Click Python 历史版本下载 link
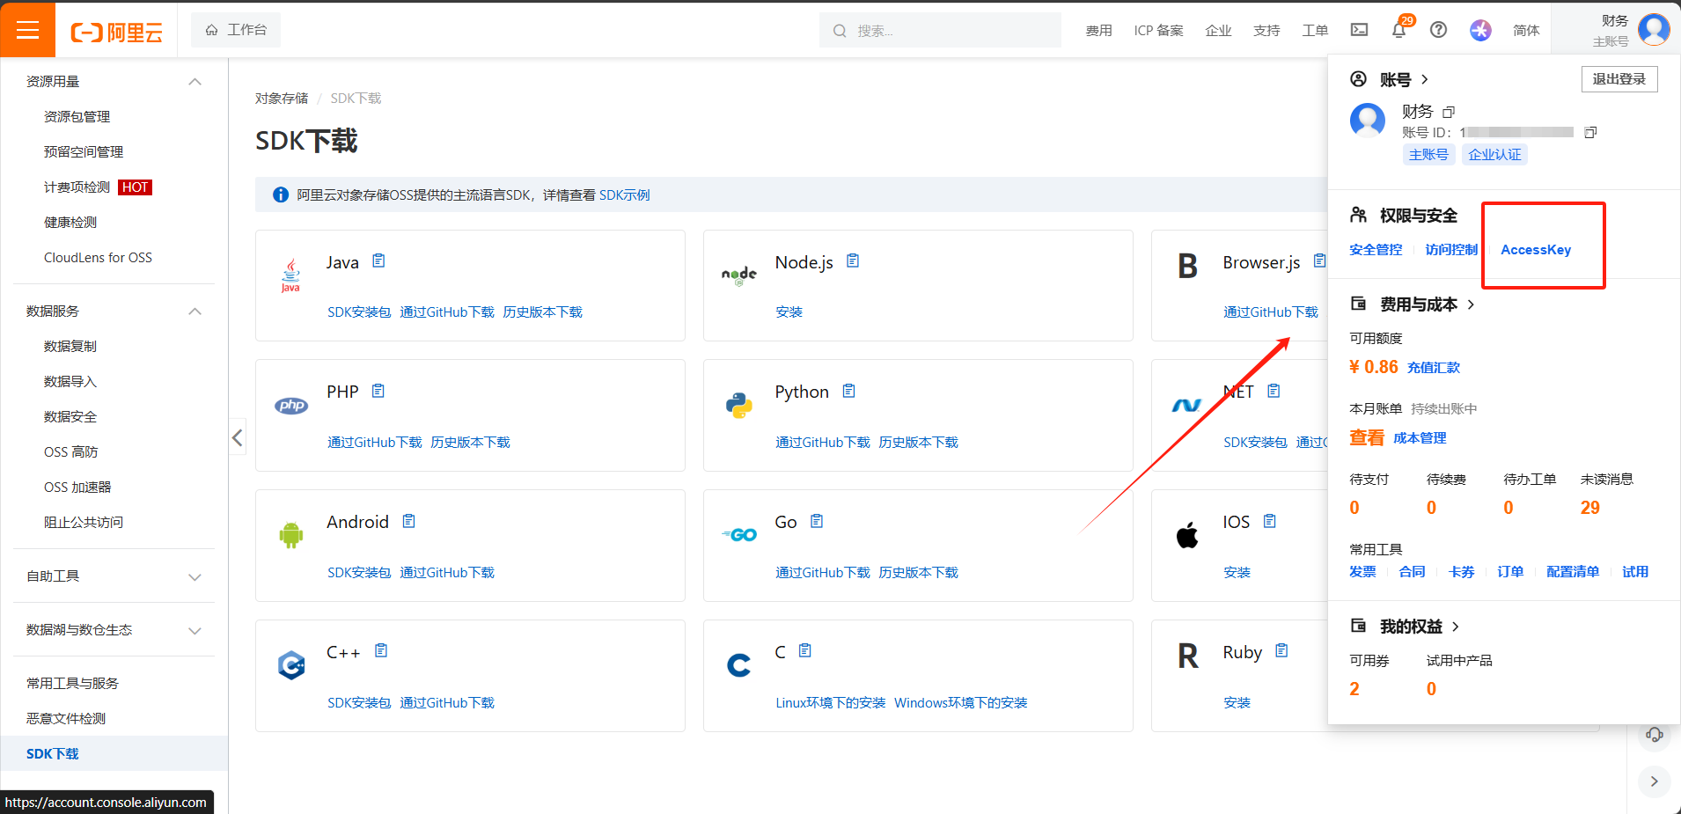 [x=918, y=443]
